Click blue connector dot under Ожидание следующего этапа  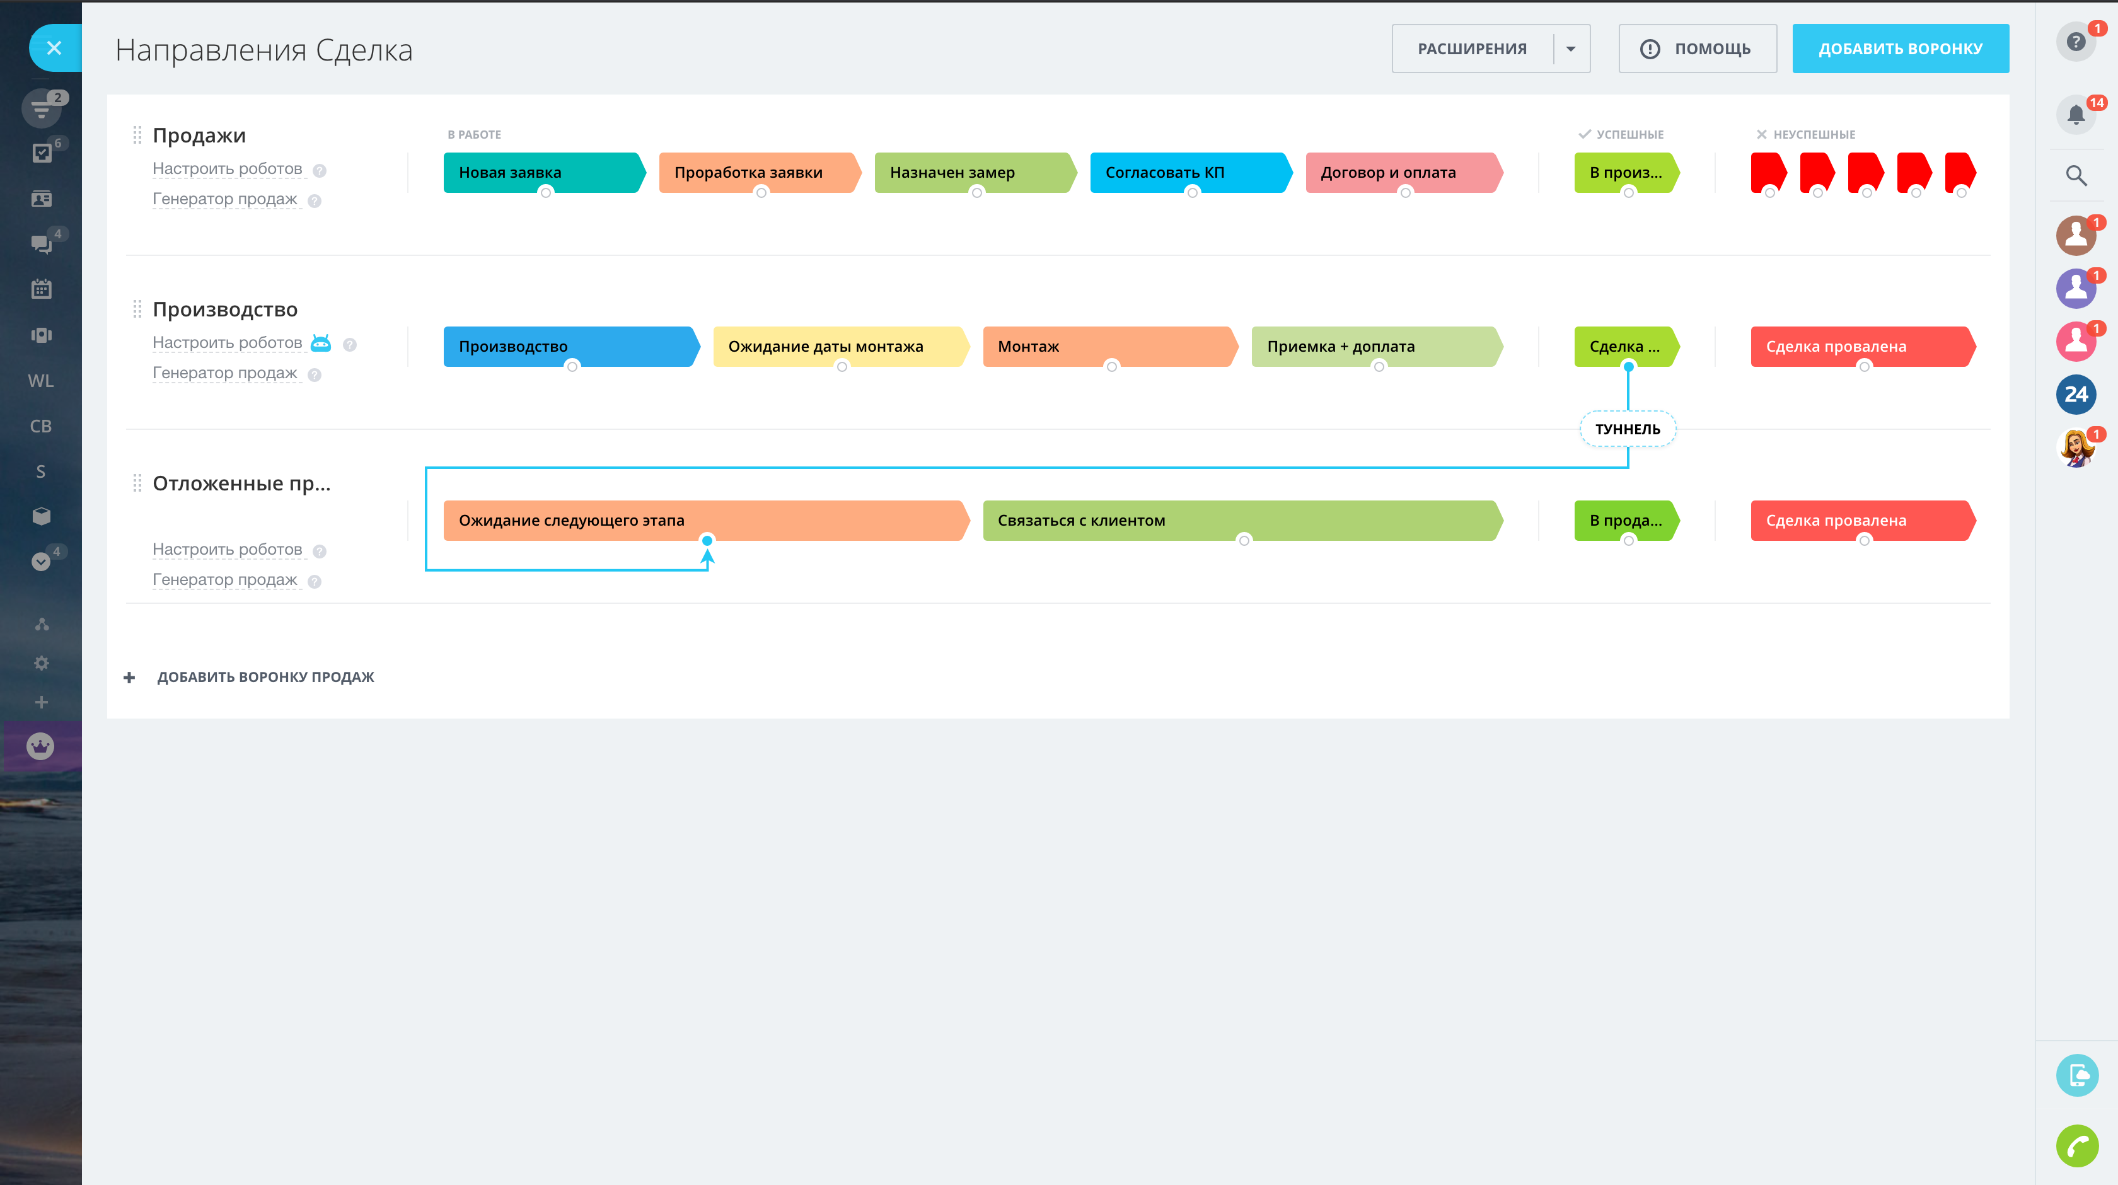click(707, 540)
